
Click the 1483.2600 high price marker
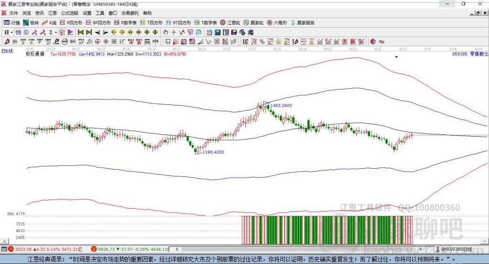281,105
